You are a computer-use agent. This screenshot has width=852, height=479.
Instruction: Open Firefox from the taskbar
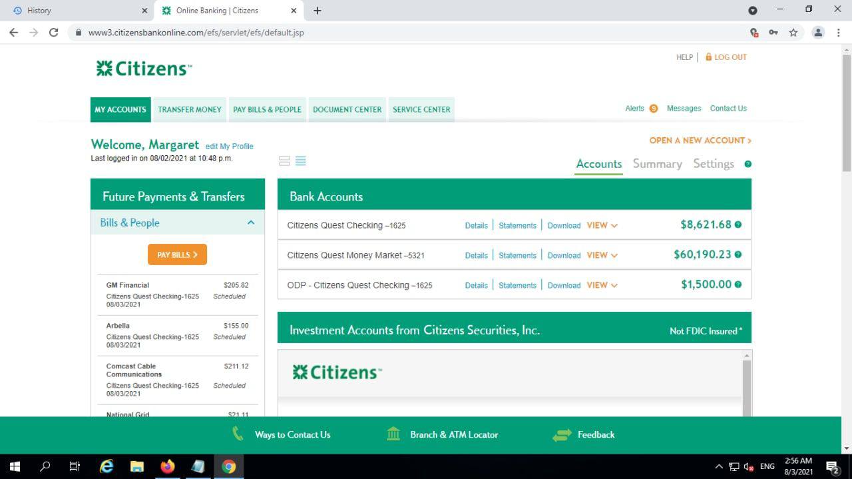point(167,466)
